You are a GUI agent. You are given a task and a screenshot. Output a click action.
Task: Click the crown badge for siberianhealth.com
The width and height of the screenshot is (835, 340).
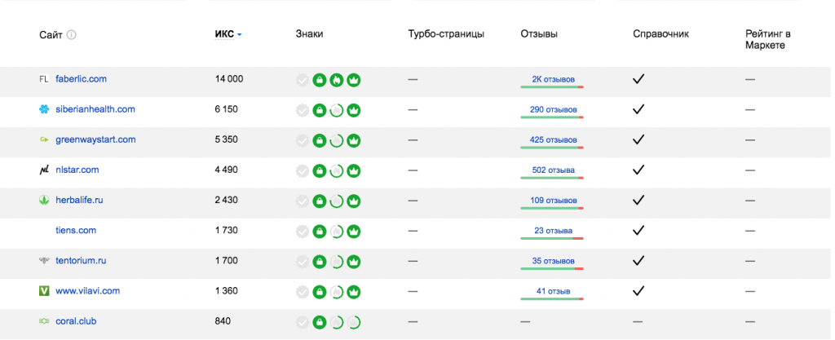[x=354, y=111]
